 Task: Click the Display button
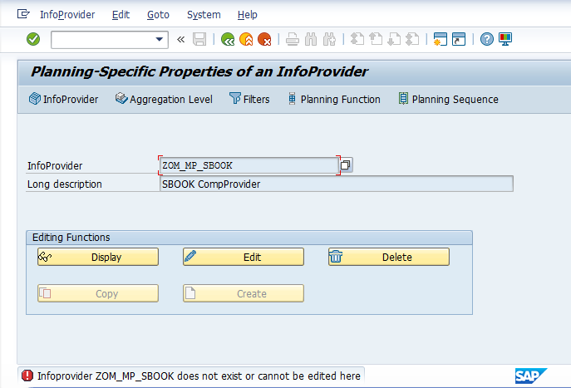tap(98, 257)
